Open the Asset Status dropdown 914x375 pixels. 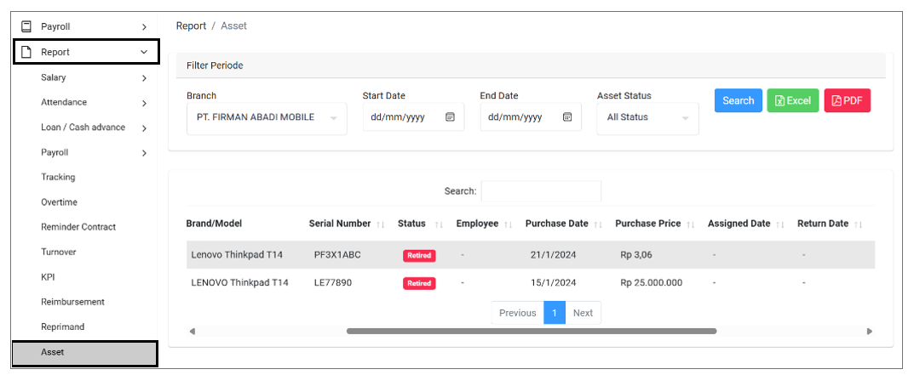[647, 118]
